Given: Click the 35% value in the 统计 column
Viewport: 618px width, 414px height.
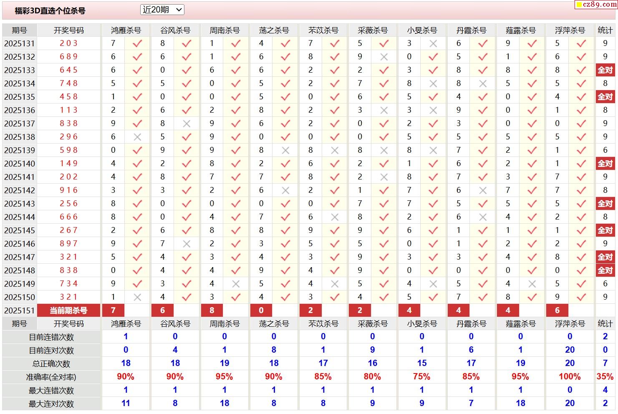Looking at the screenshot, I should click(605, 377).
